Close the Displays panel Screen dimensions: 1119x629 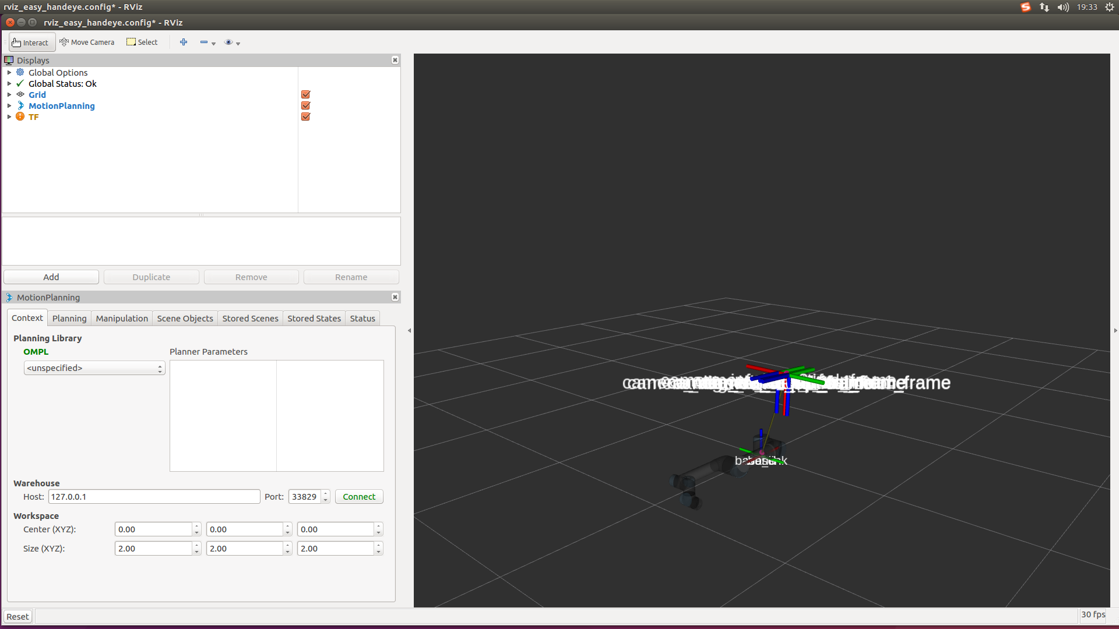click(395, 60)
